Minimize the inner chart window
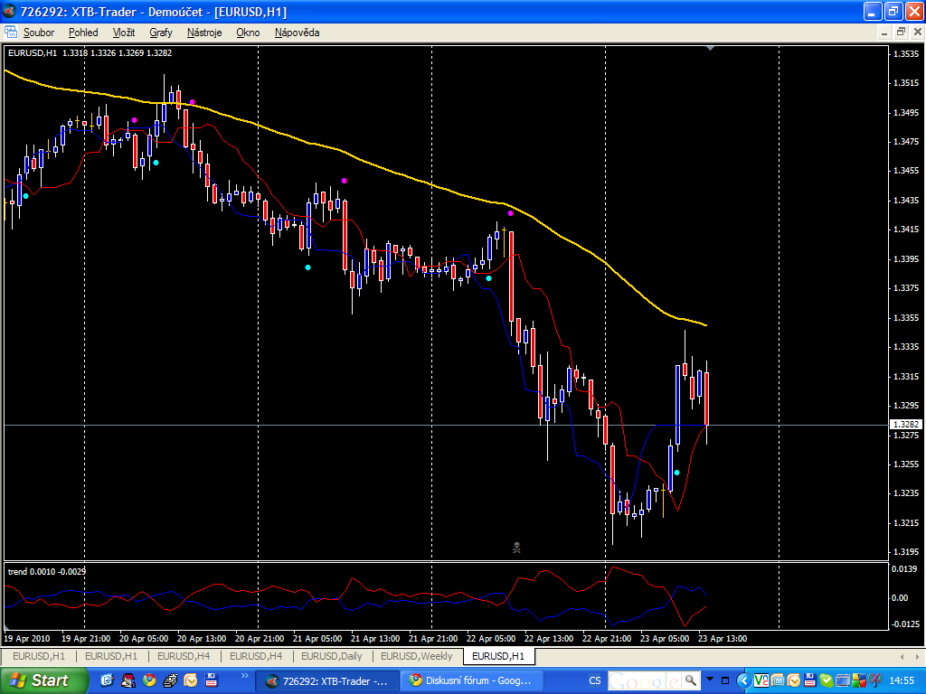 pos(884,33)
